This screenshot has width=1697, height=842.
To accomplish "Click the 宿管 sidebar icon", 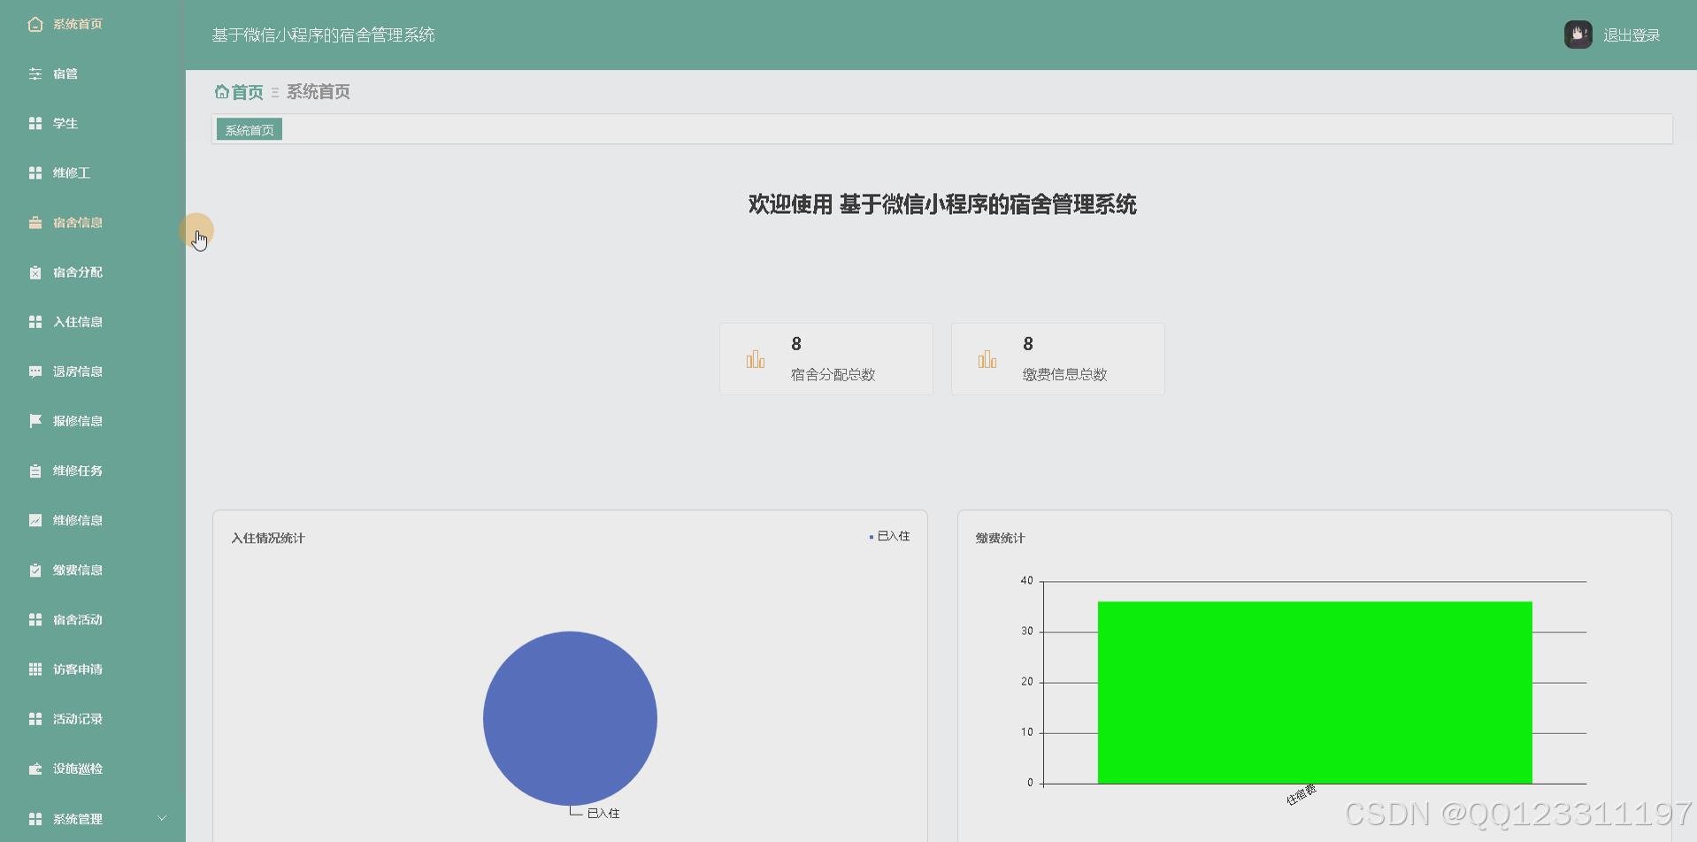I will pyautogui.click(x=35, y=73).
